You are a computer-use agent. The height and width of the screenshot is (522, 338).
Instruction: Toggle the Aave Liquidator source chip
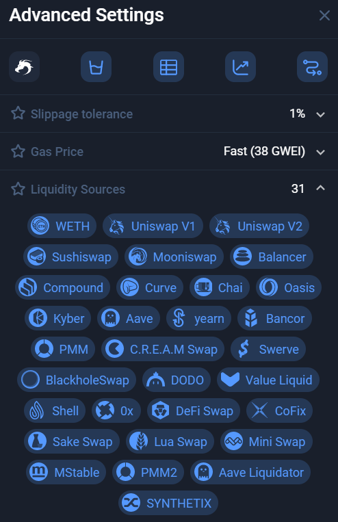(x=250, y=472)
